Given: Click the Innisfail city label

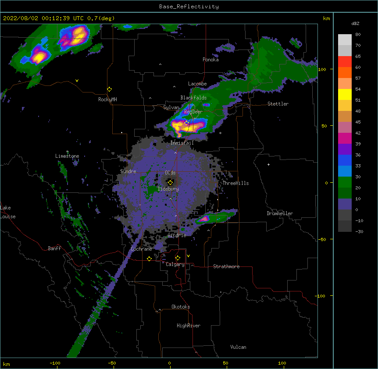Looking at the screenshot, I should [x=182, y=143].
